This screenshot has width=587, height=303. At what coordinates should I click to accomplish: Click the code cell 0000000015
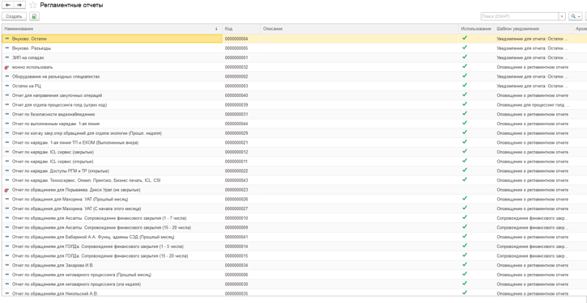pyautogui.click(x=236, y=256)
